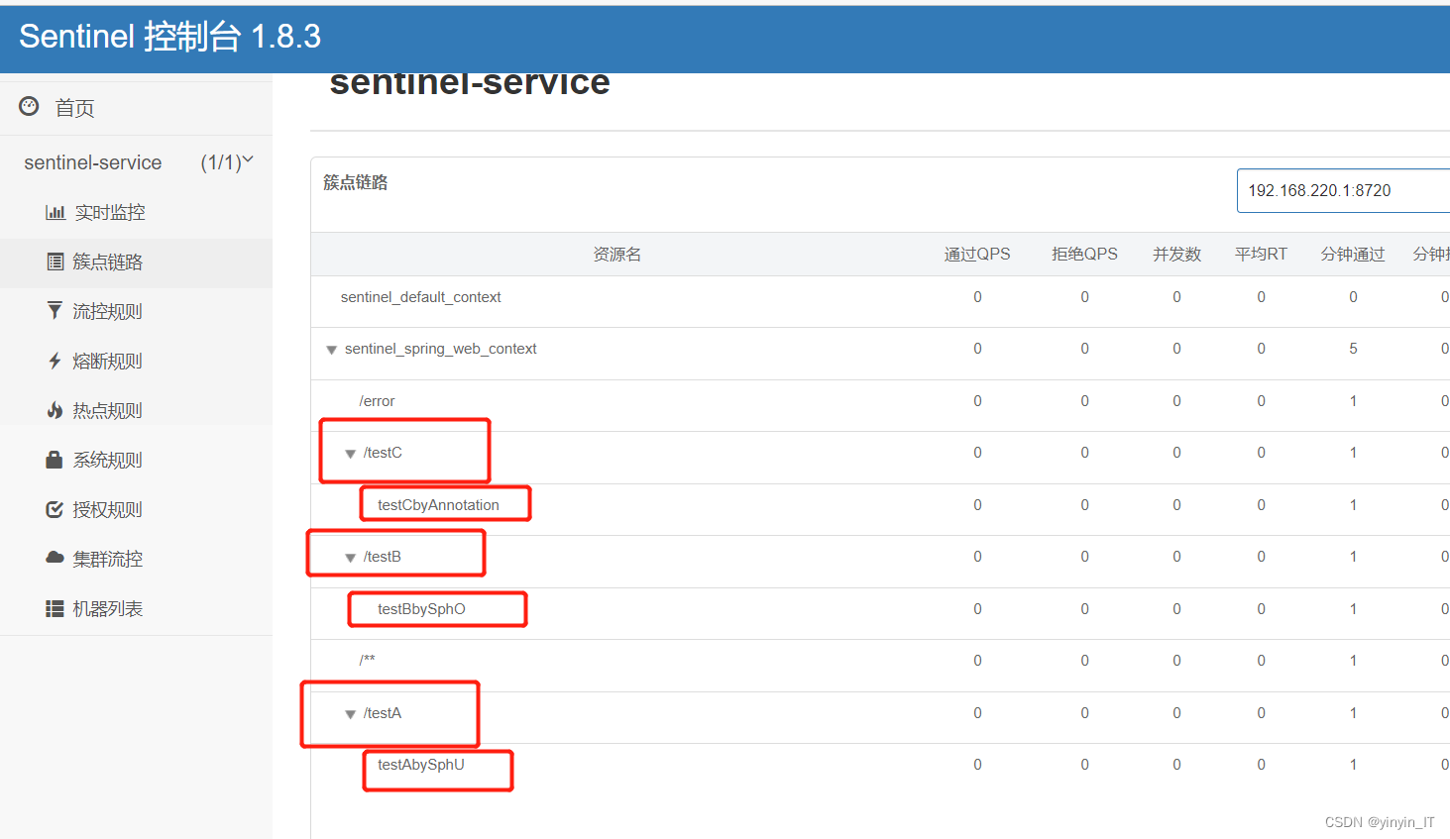1450x839 pixels.
Task: Open the 首页 home menu item
Action: click(x=74, y=108)
